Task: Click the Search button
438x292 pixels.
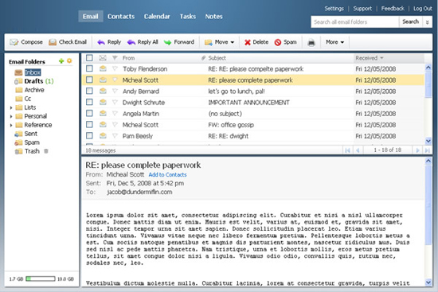Action: point(411,21)
